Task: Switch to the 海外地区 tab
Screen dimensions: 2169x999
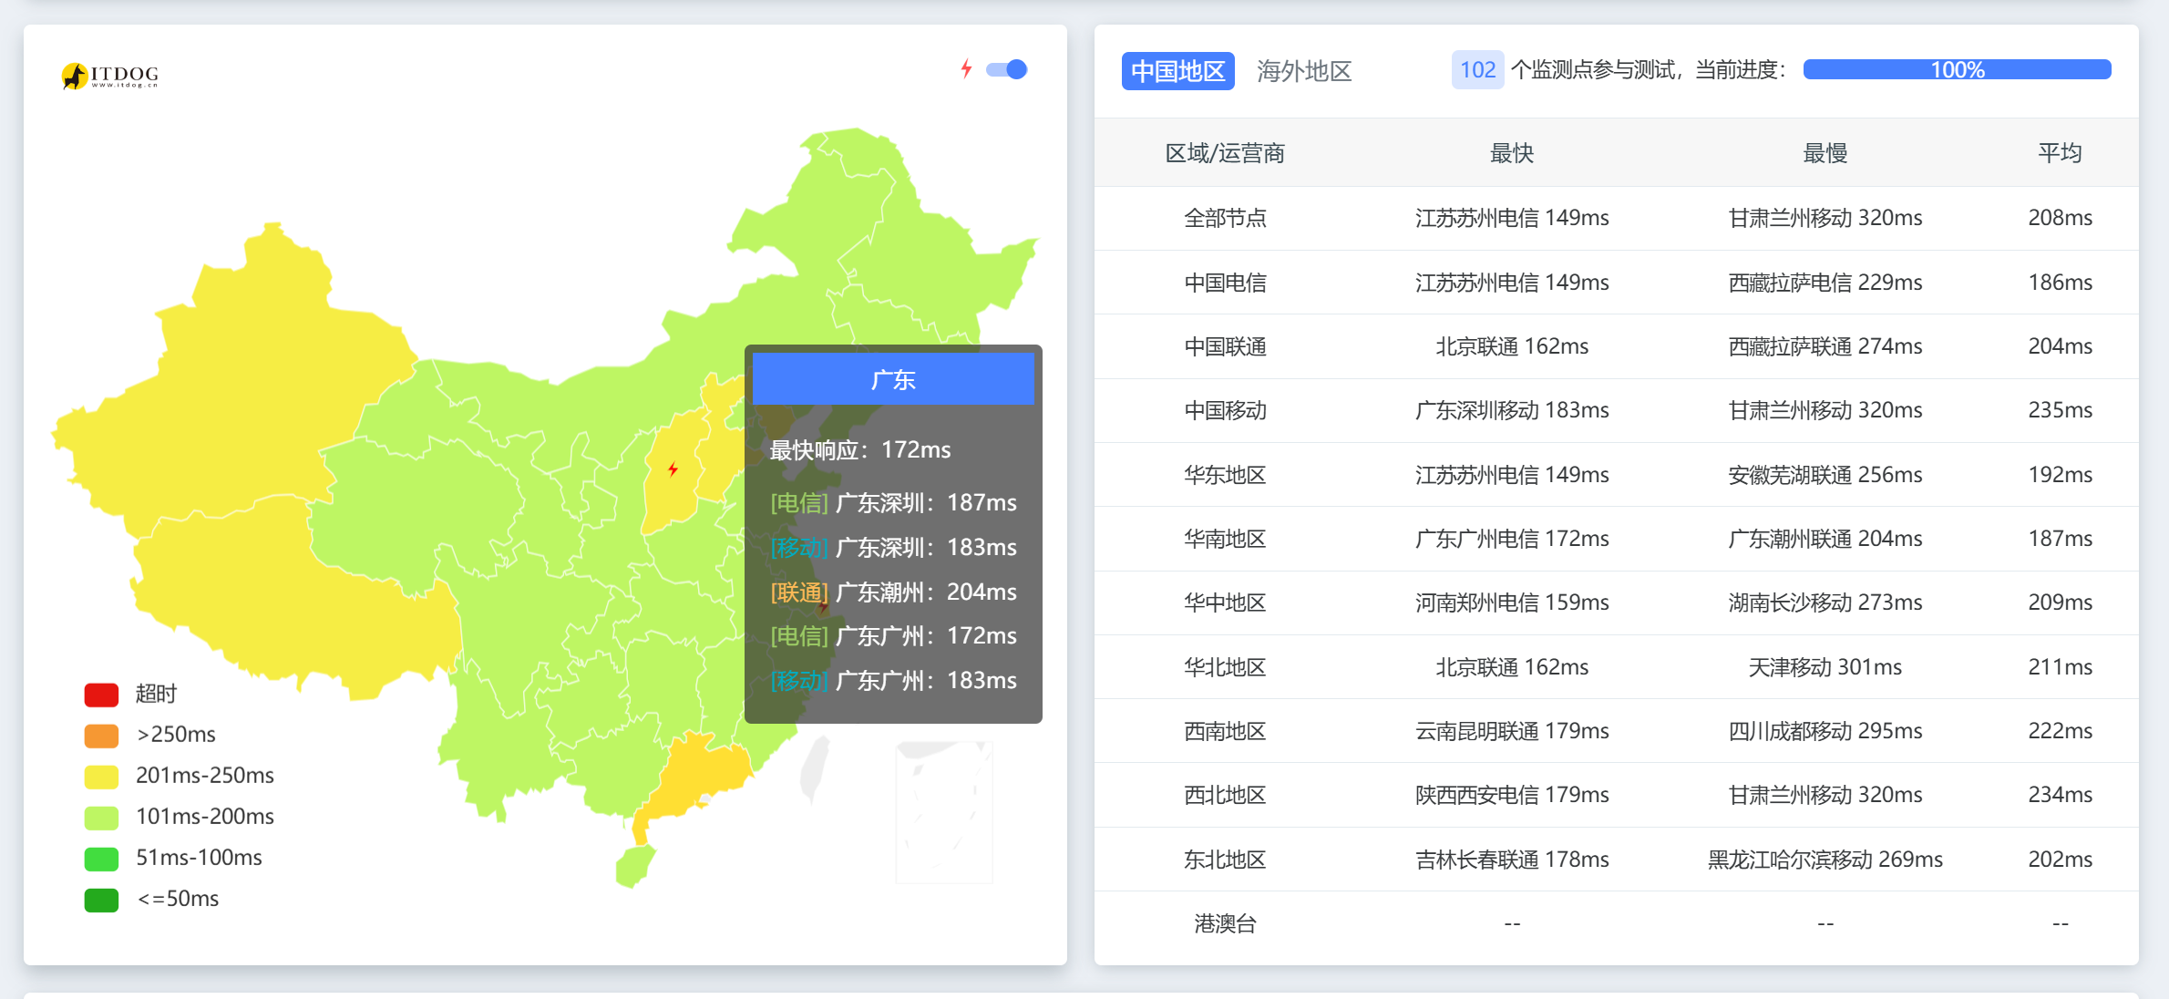Action: point(1304,71)
